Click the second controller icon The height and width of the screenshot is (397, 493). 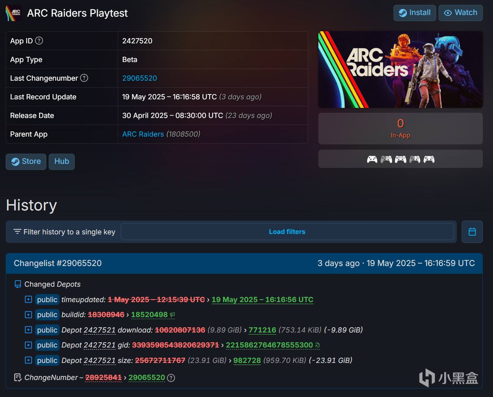[386, 159]
